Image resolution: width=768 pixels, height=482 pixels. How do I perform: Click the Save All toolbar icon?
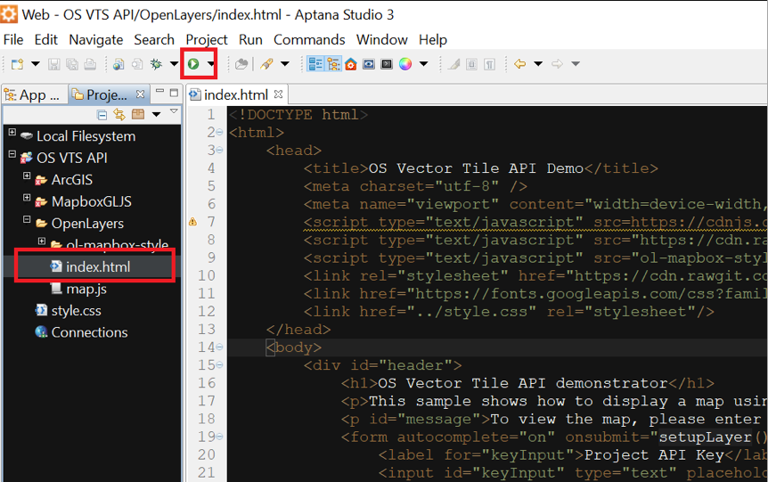tap(72, 64)
